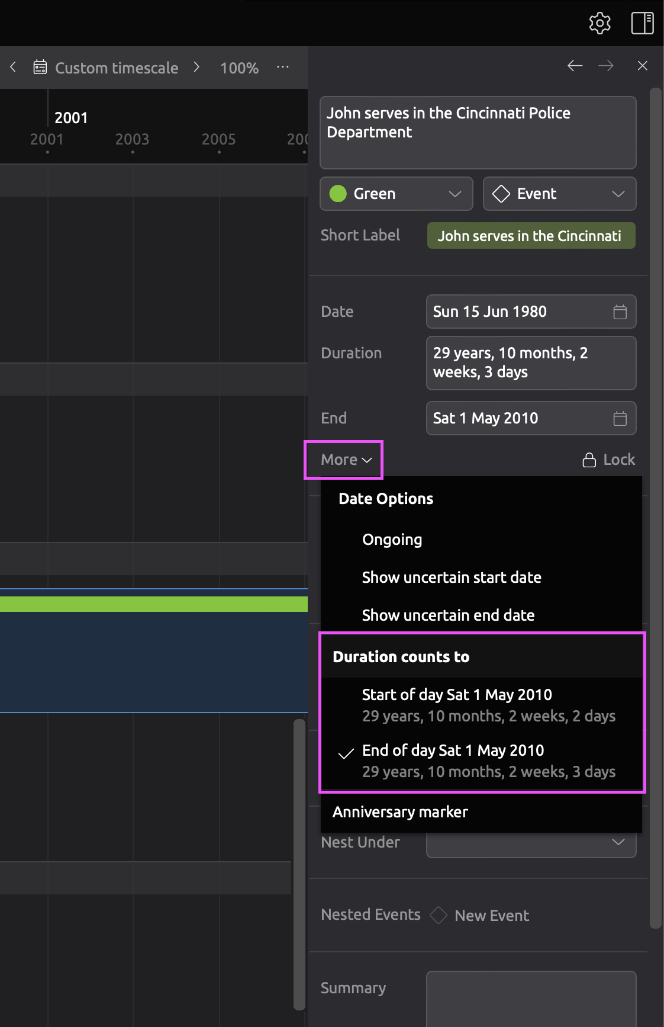Image resolution: width=664 pixels, height=1027 pixels.
Task: Click the green event bar on timeline
Action: 154,604
